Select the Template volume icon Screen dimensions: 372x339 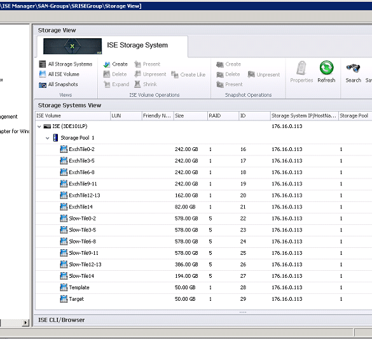coord(64,287)
